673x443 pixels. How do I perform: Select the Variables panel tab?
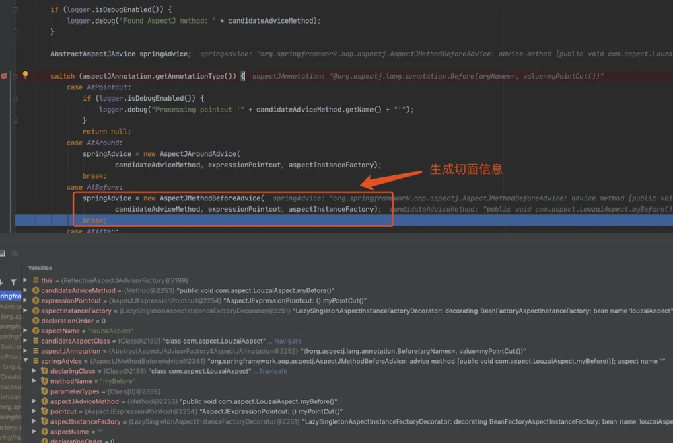(x=40, y=268)
